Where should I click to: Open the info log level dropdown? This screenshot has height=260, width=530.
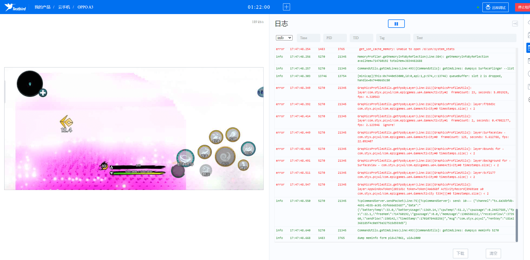(x=284, y=38)
